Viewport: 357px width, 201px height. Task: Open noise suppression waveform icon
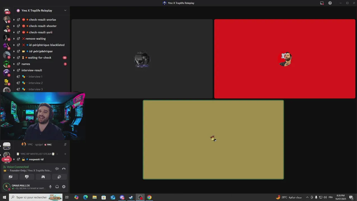click(57, 169)
